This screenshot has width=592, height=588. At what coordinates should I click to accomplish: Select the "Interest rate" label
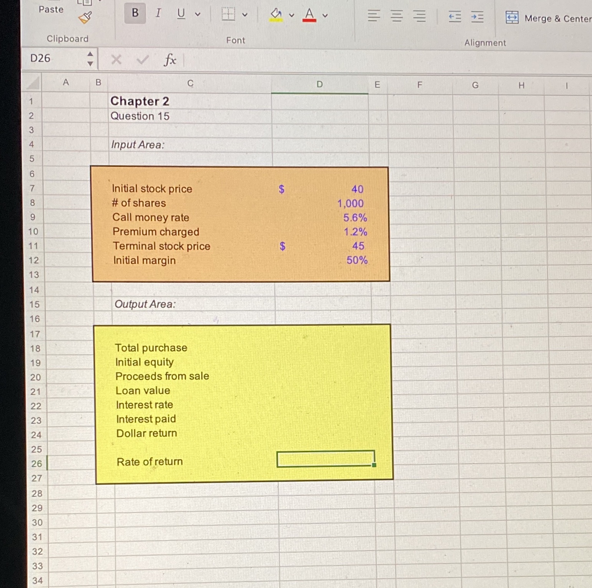144,405
